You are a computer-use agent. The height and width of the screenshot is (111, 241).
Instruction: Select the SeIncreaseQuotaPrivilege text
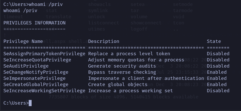click(x=37, y=60)
